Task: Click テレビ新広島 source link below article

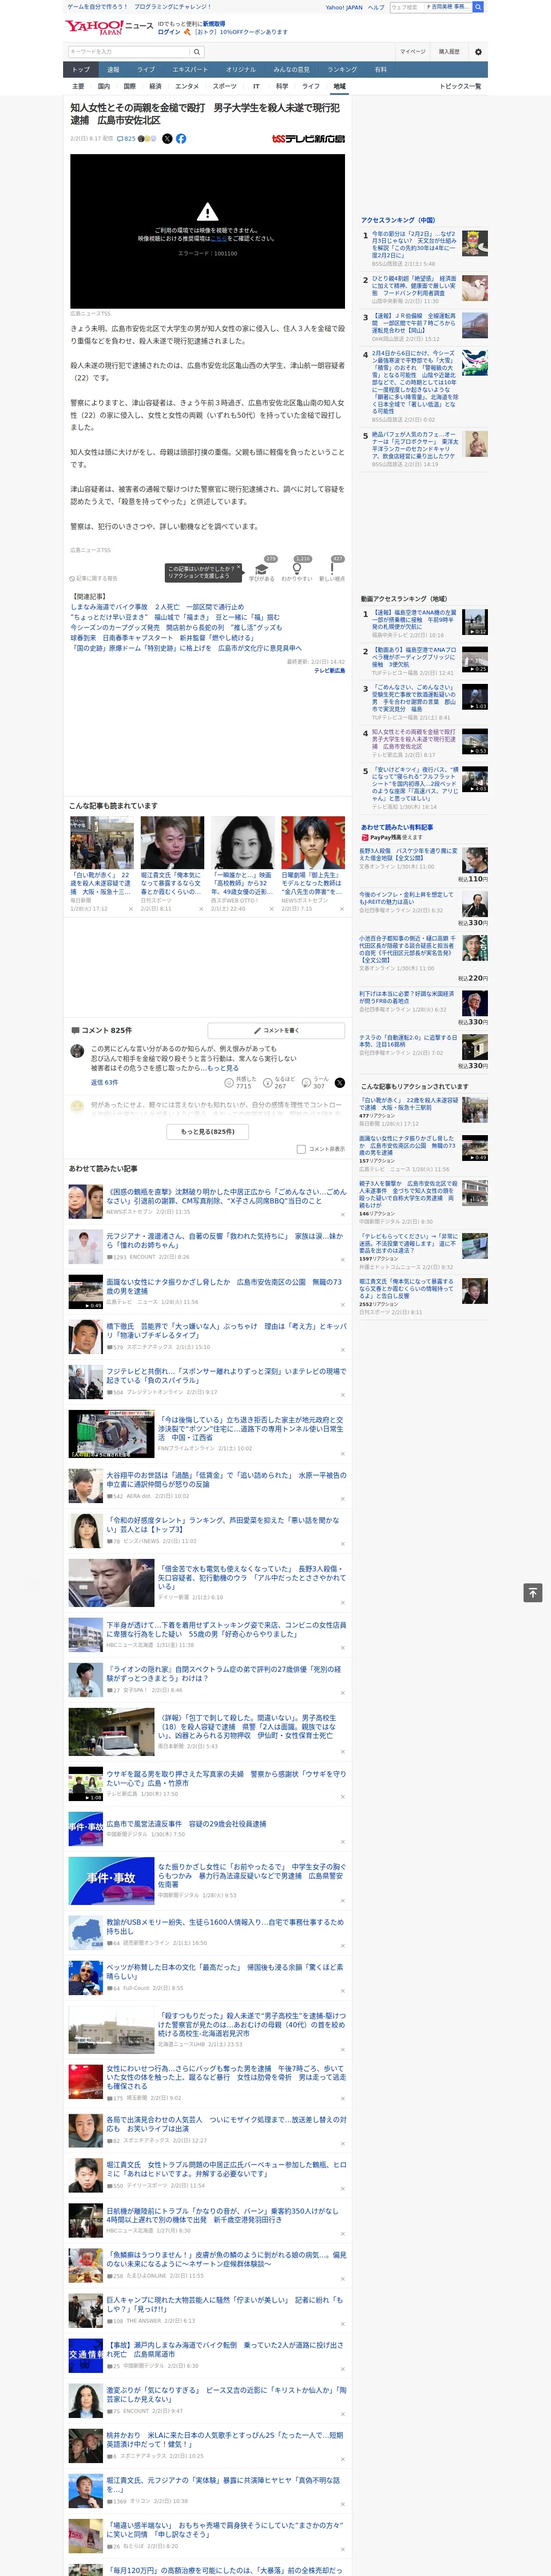Action: [329, 671]
